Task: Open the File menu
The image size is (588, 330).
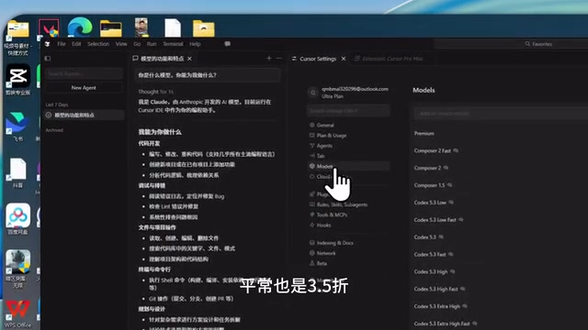Action: pyautogui.click(x=62, y=44)
